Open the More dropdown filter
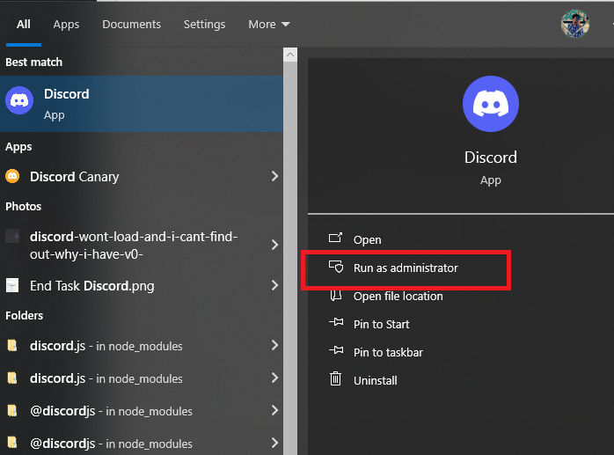This screenshot has width=614, height=455. [269, 25]
